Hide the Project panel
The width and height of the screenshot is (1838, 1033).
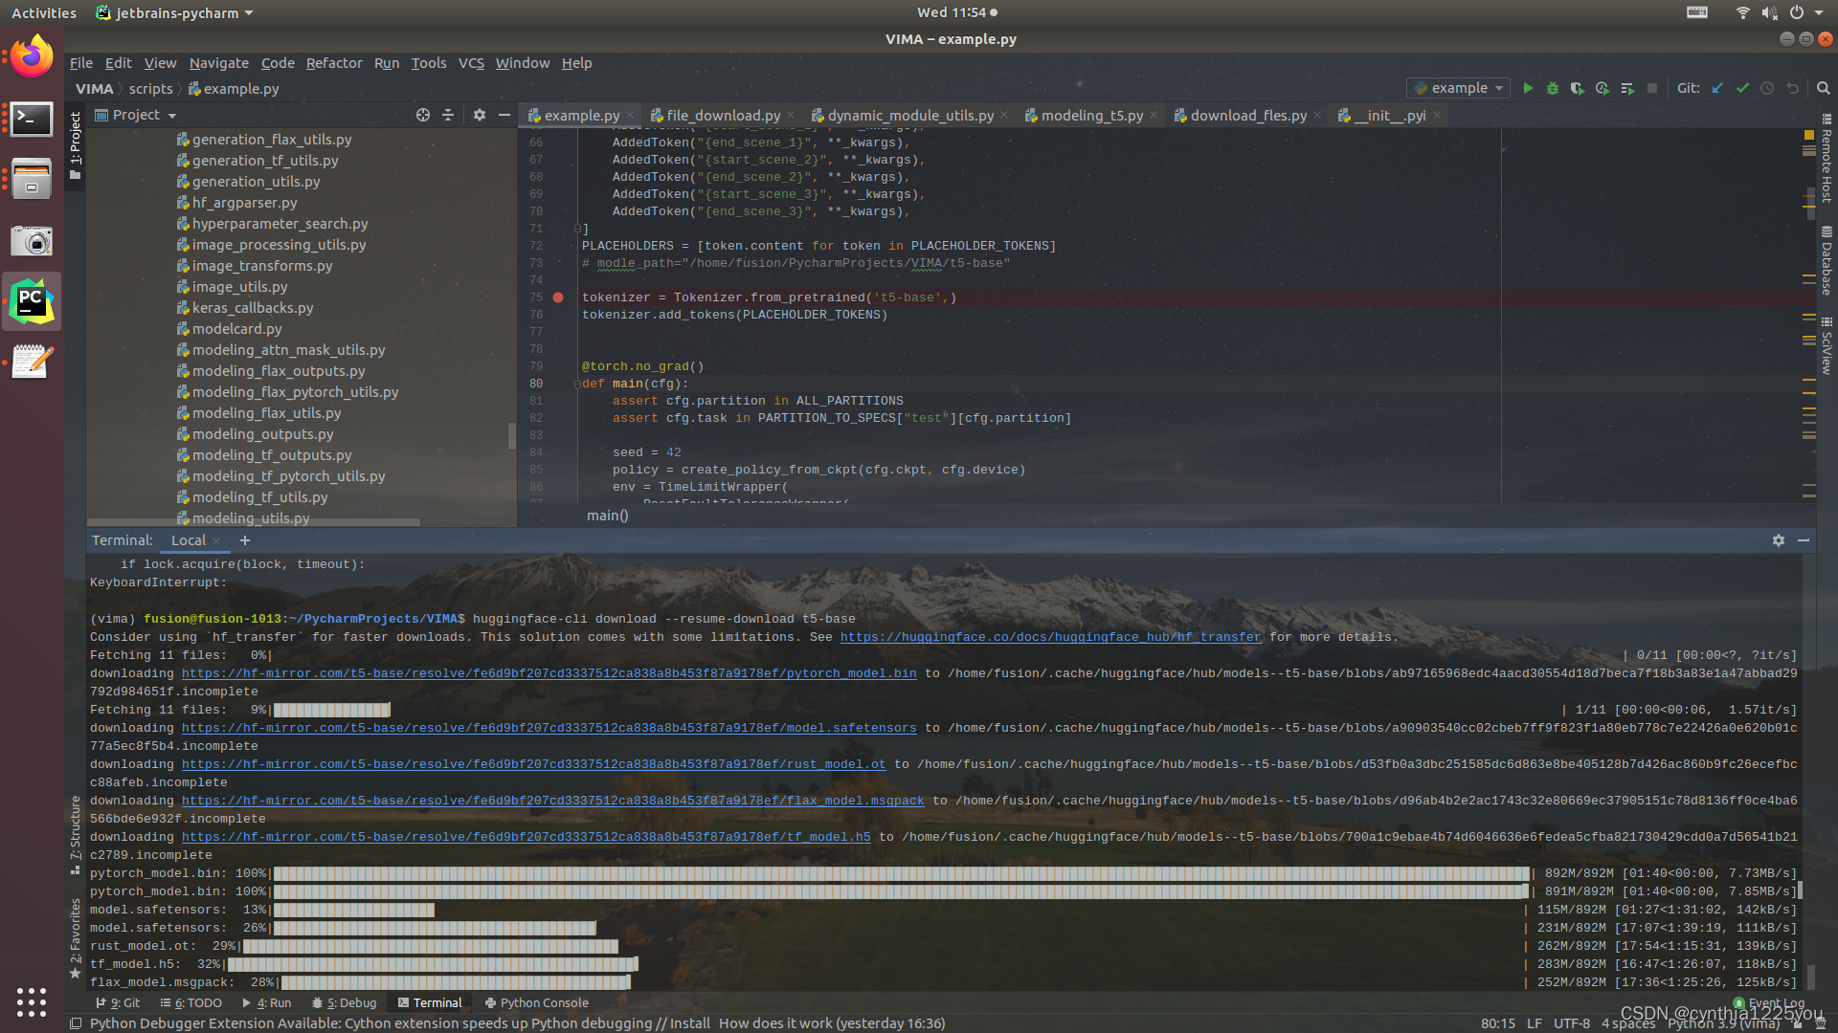tap(504, 115)
